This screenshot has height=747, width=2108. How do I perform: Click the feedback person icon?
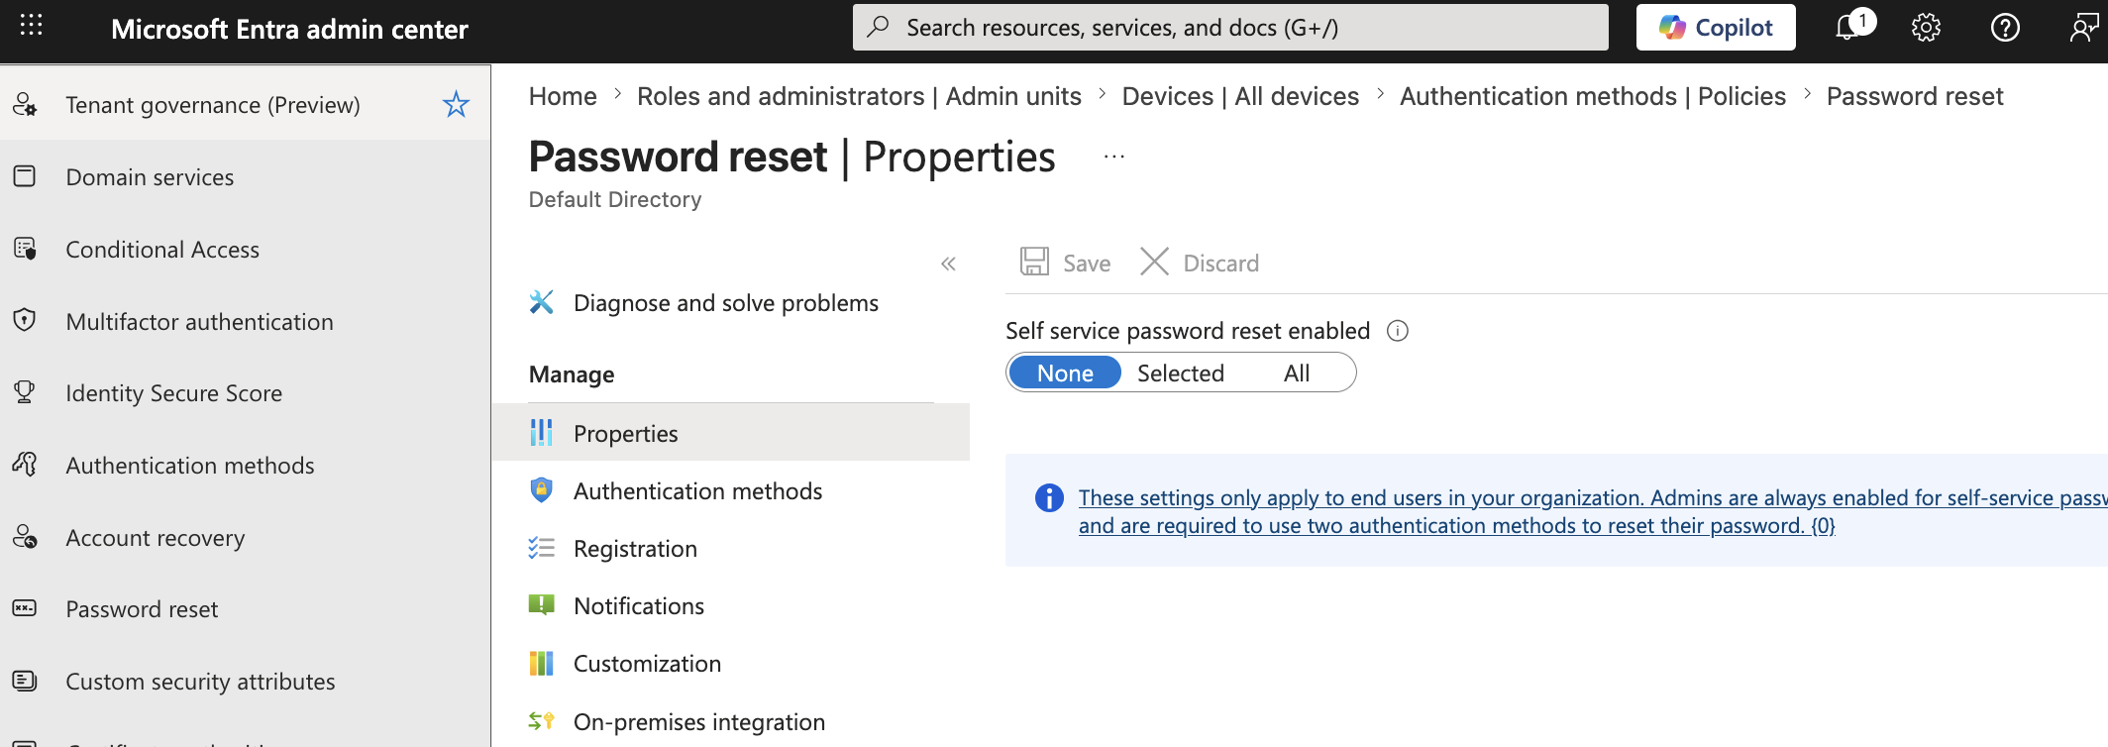pos(2083,28)
